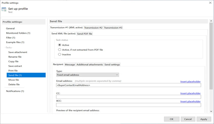214x124 pixels.
Task: Switch to the Send PDF file tab
Action: point(85,34)
